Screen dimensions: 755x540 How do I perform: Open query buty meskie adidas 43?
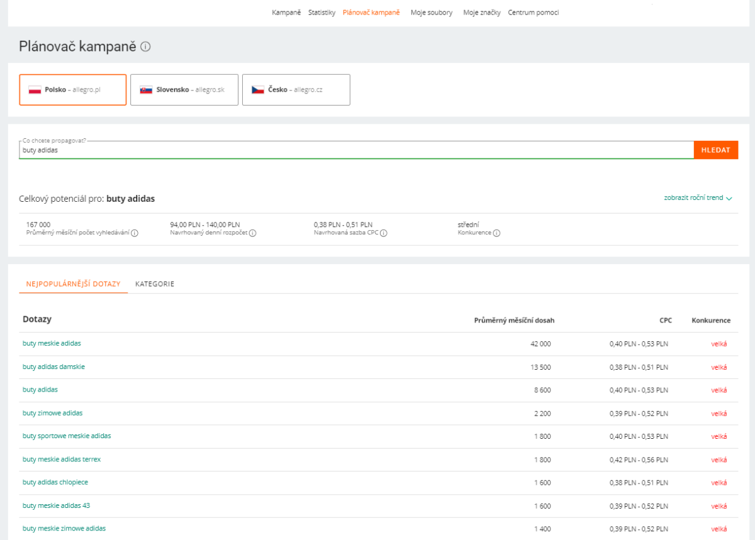(57, 505)
